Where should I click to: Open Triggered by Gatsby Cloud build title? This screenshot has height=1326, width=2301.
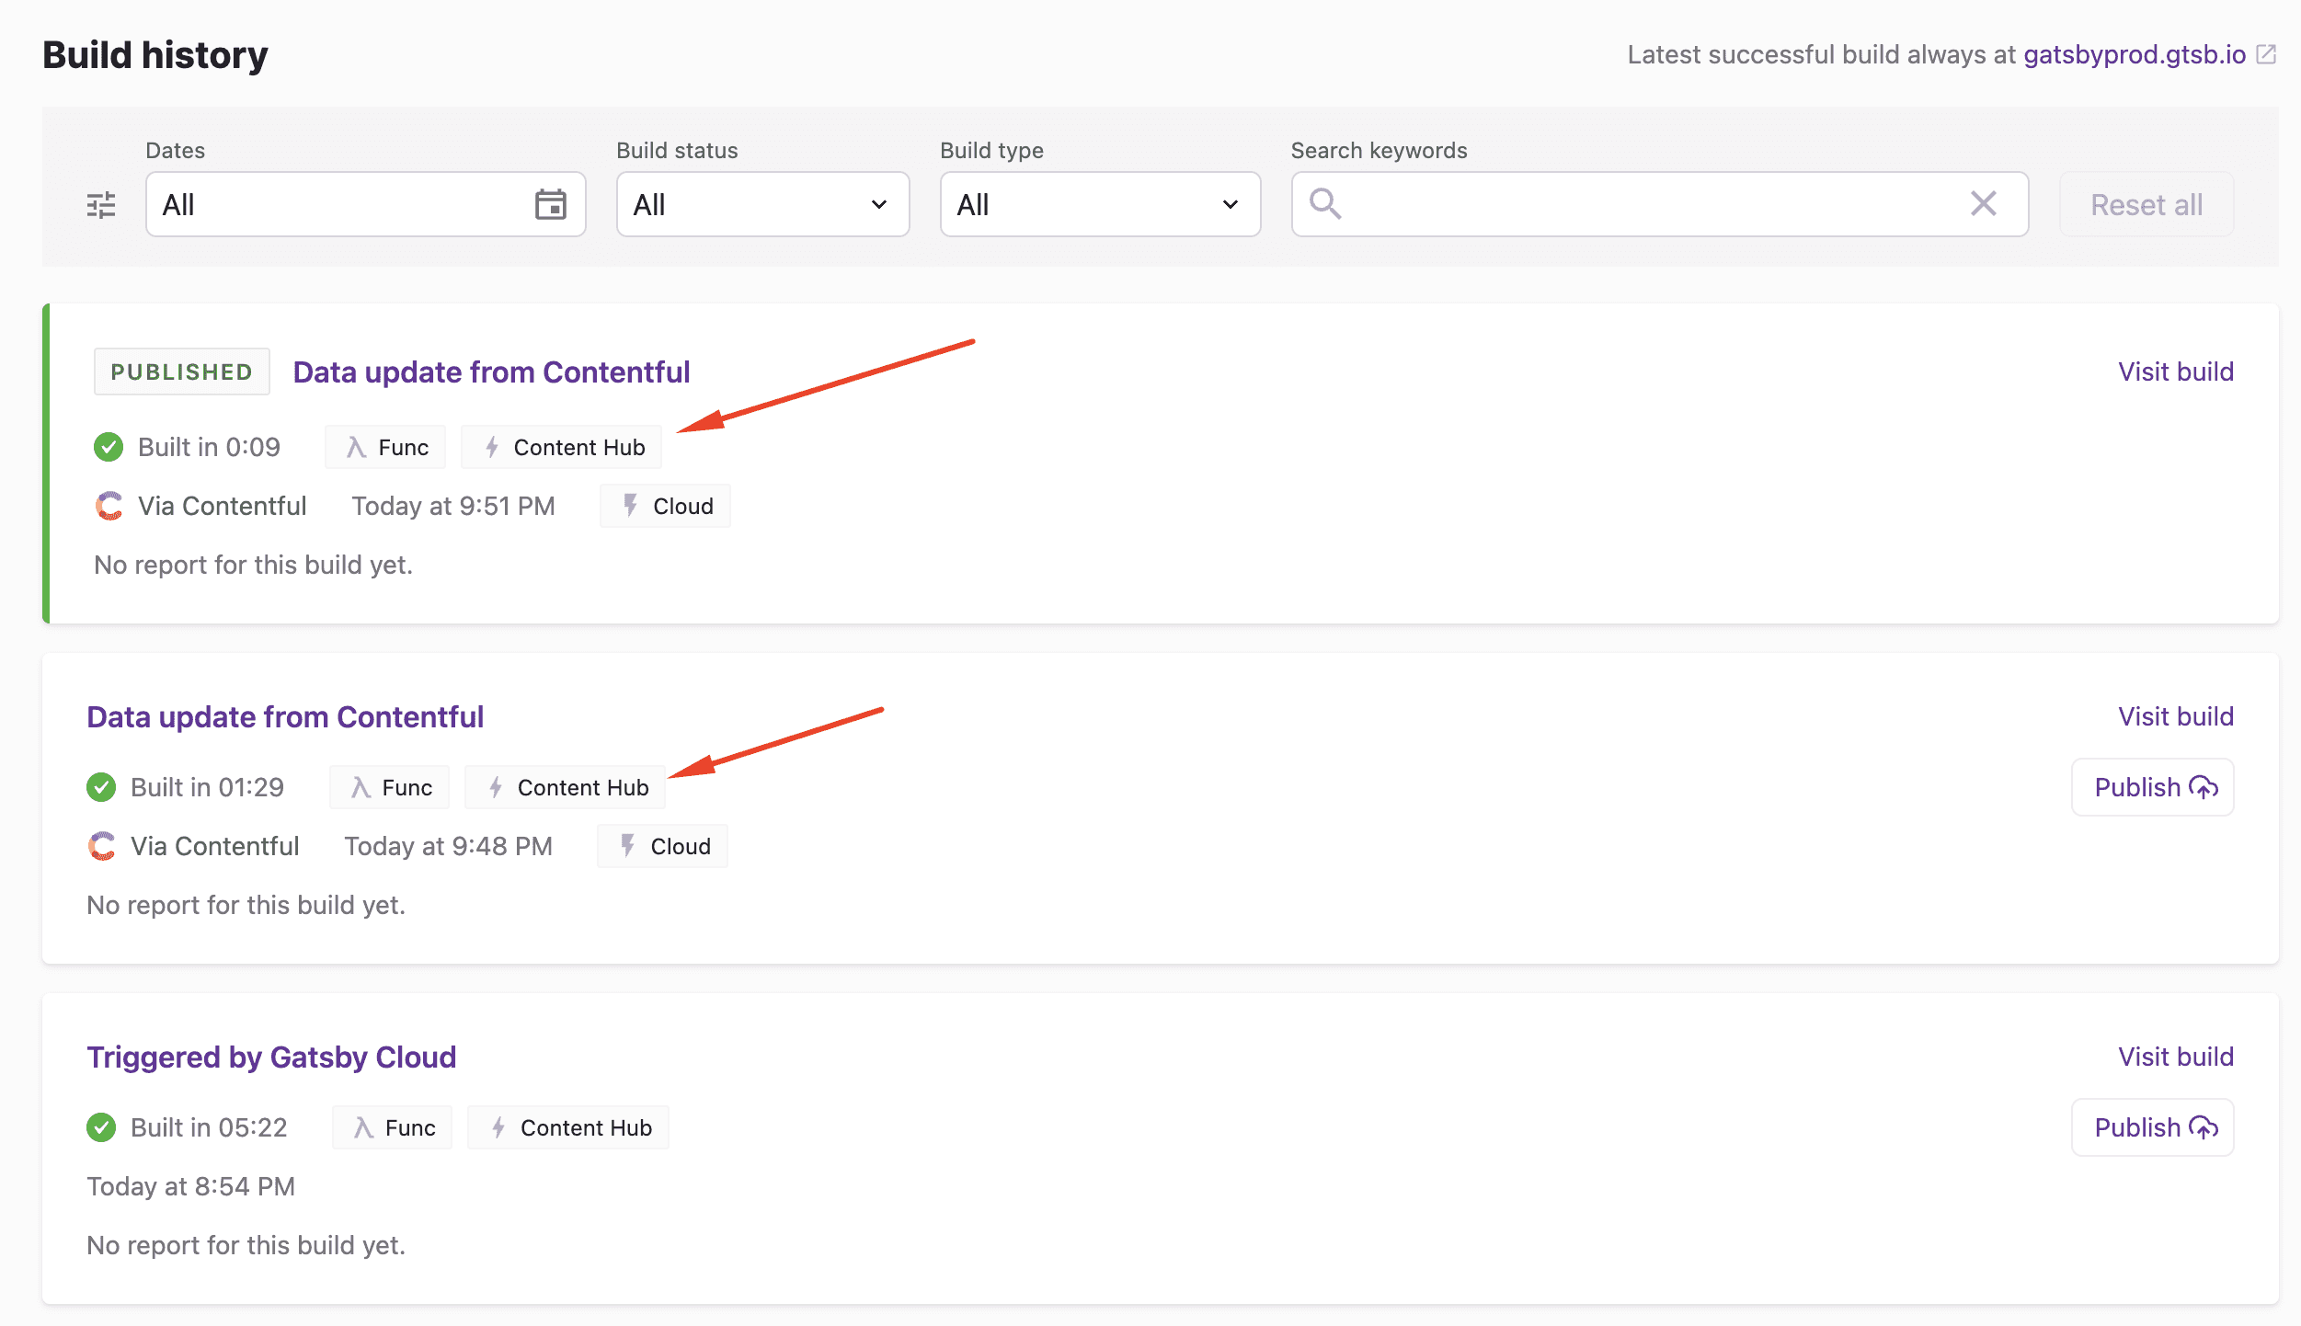(271, 1057)
